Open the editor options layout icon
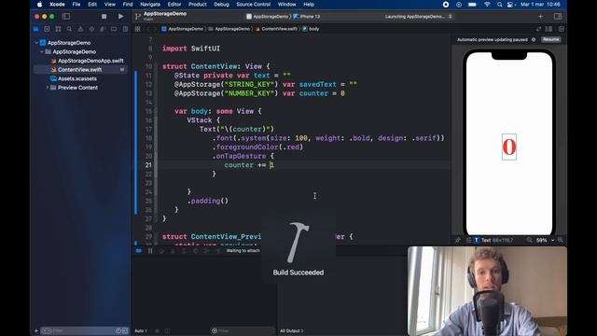 (548, 29)
